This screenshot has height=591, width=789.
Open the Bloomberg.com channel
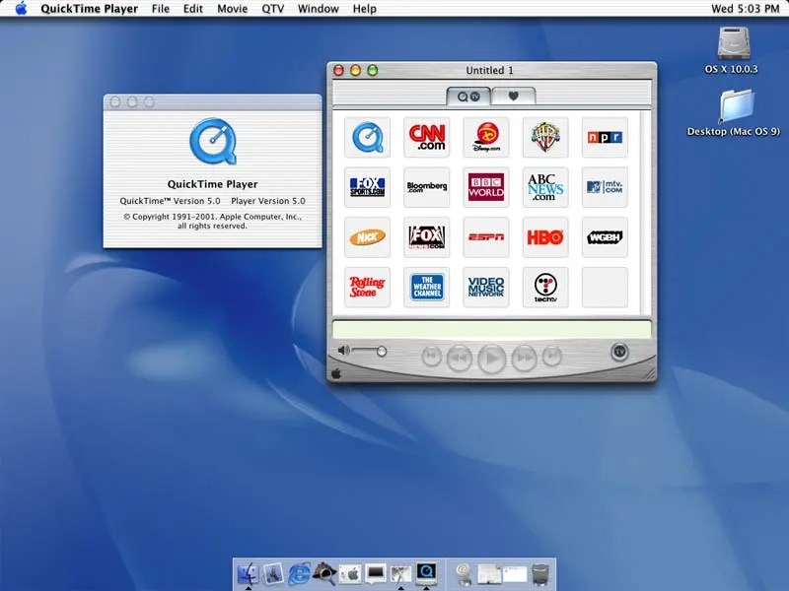pos(427,187)
